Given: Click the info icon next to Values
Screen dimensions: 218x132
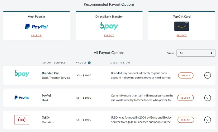Looking at the screenshot, I should coord(89,63).
